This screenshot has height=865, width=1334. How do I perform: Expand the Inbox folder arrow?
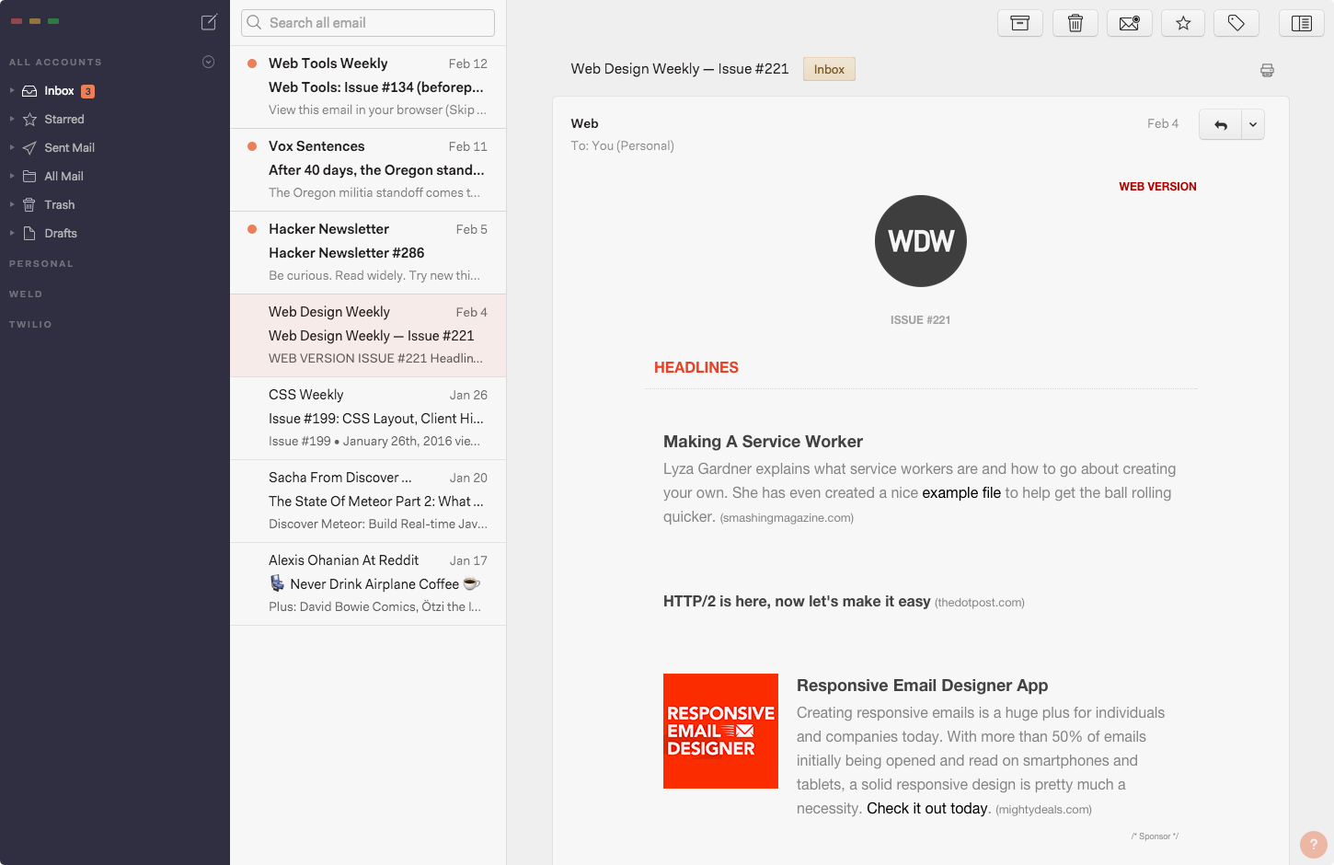[12, 91]
